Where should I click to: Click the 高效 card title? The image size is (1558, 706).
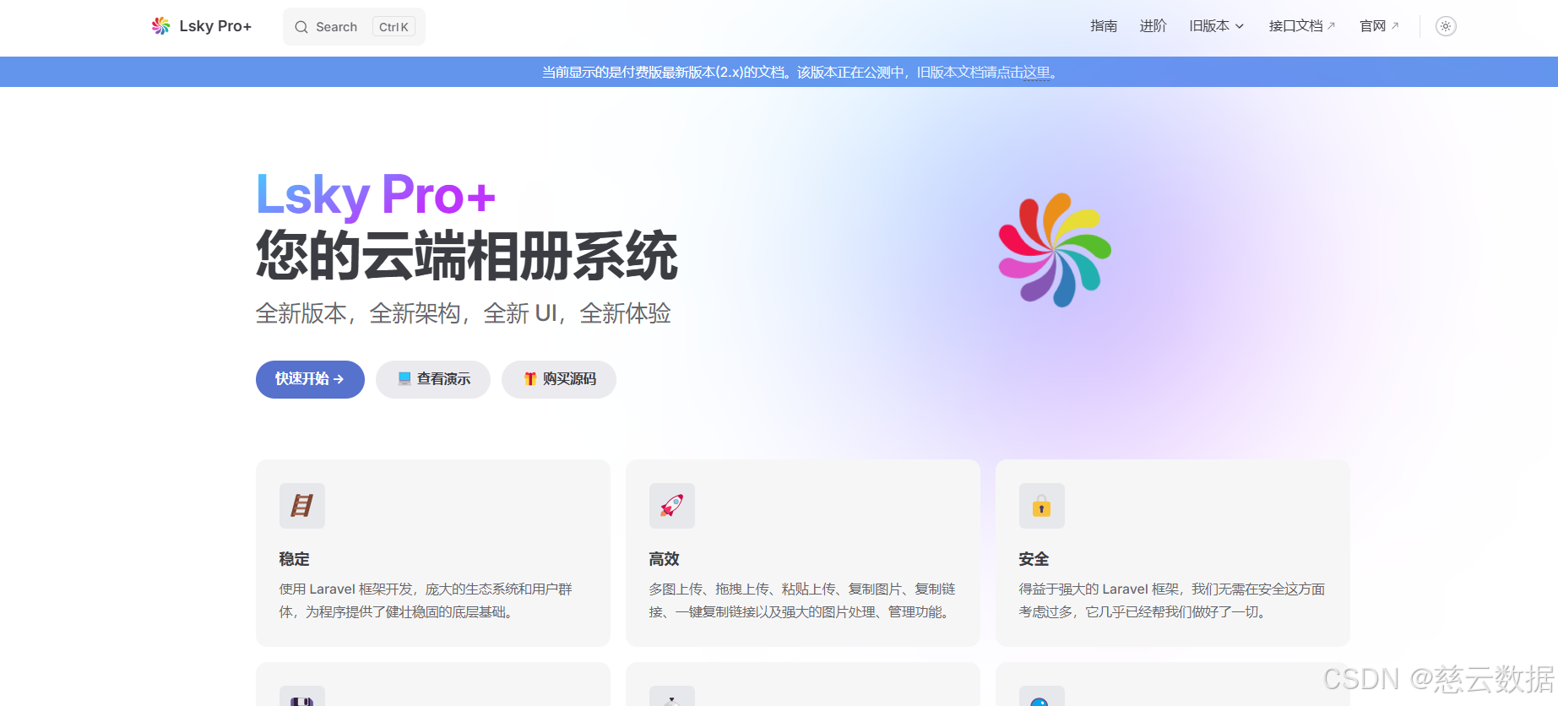[x=665, y=559]
